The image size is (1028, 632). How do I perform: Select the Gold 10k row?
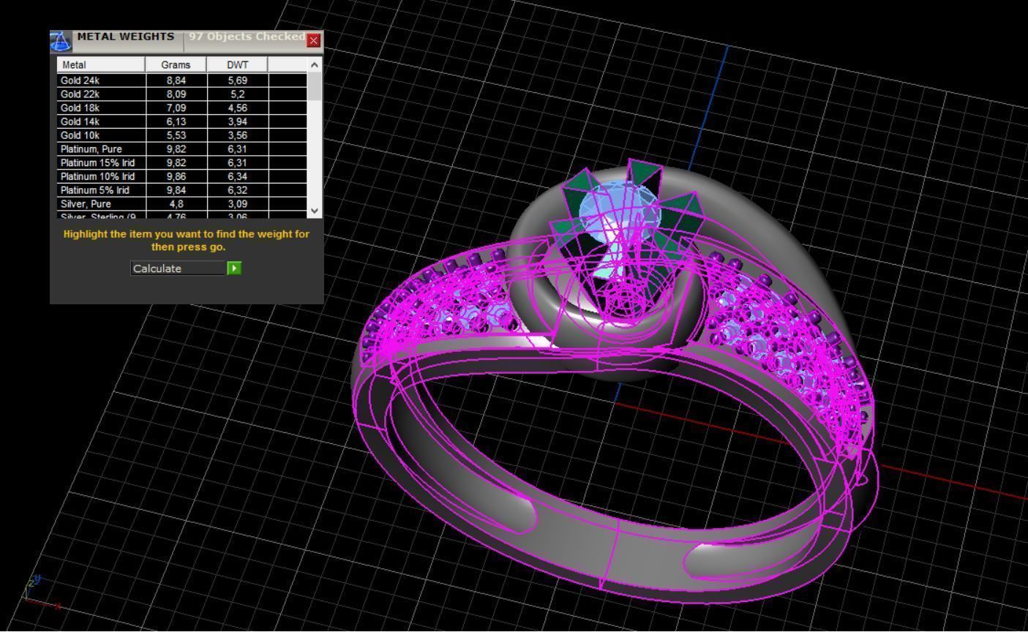[182, 135]
